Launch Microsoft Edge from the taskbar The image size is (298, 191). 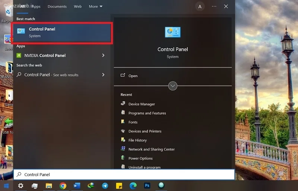click(133, 186)
